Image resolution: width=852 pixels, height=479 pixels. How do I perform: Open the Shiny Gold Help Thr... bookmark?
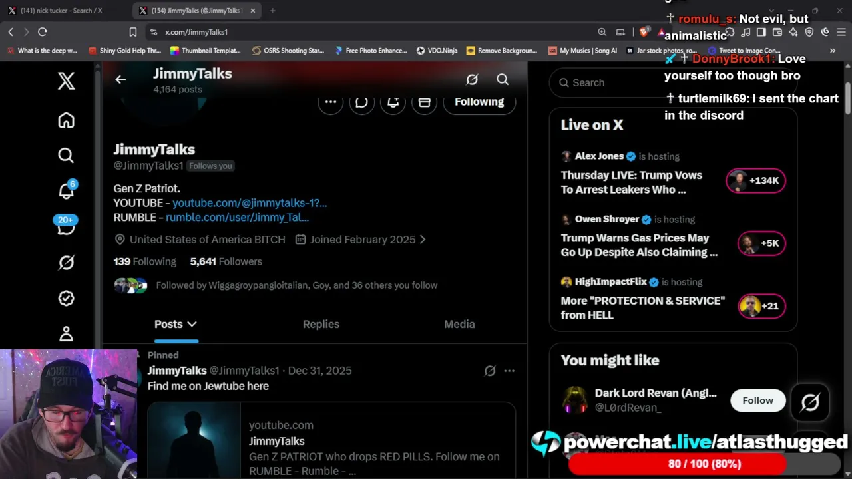pyautogui.click(x=124, y=51)
